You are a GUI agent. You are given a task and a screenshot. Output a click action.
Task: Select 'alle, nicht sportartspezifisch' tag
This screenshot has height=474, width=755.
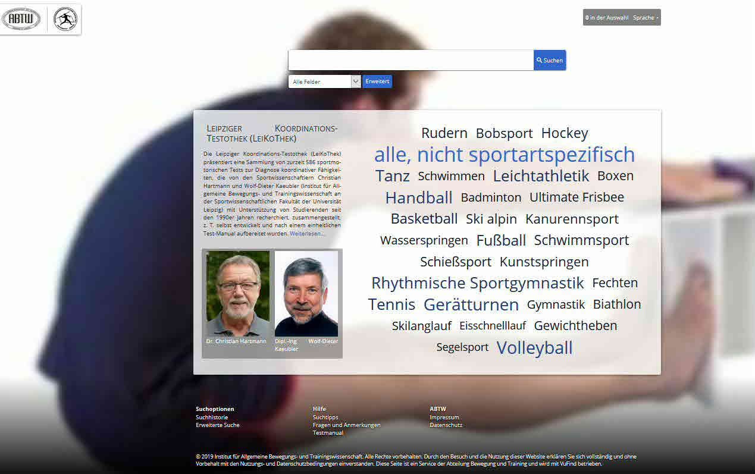click(504, 155)
